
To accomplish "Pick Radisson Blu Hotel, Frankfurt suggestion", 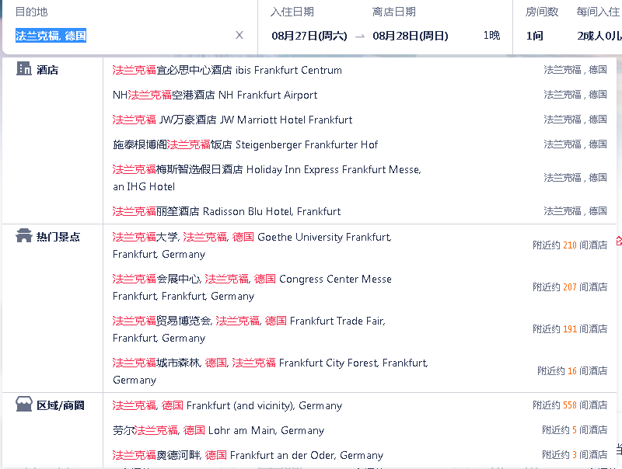I will pyautogui.click(x=360, y=211).
